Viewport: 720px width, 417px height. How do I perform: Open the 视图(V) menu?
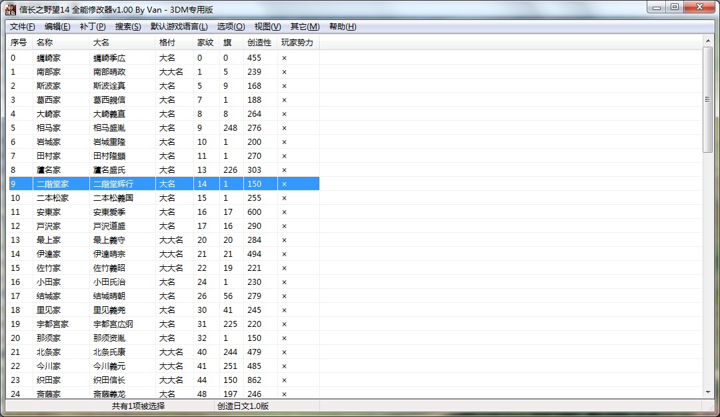[268, 27]
